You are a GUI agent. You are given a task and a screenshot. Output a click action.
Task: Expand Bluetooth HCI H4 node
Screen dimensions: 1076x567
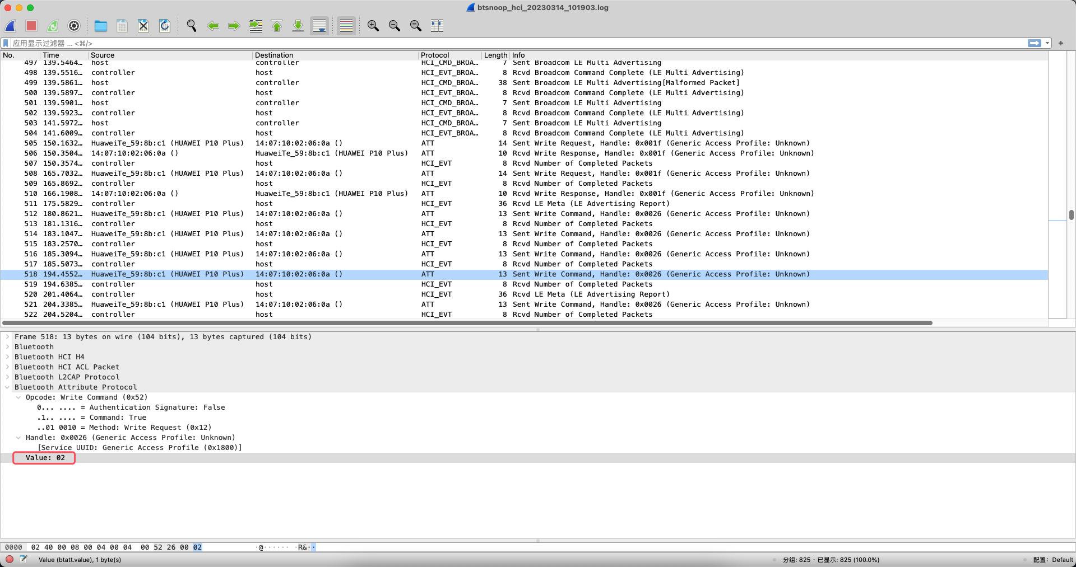[x=7, y=357]
